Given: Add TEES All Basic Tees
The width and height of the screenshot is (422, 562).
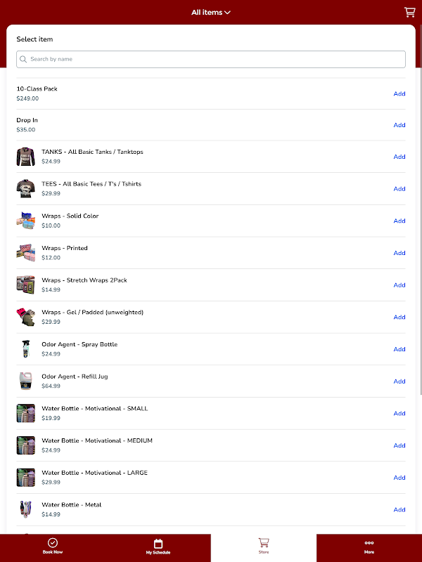Looking at the screenshot, I should pyautogui.click(x=399, y=188).
